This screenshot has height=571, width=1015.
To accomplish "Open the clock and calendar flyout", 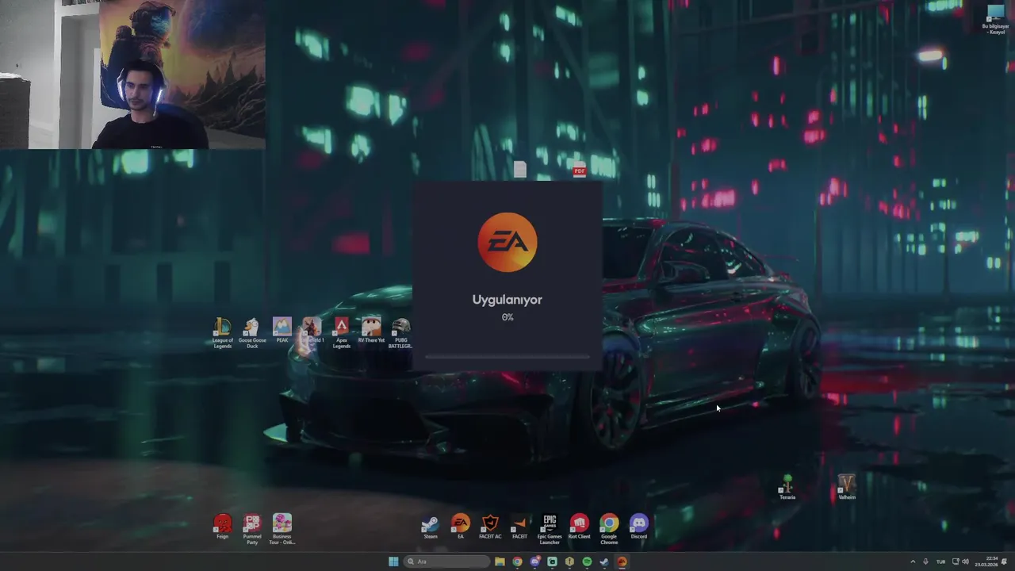I will (986, 561).
